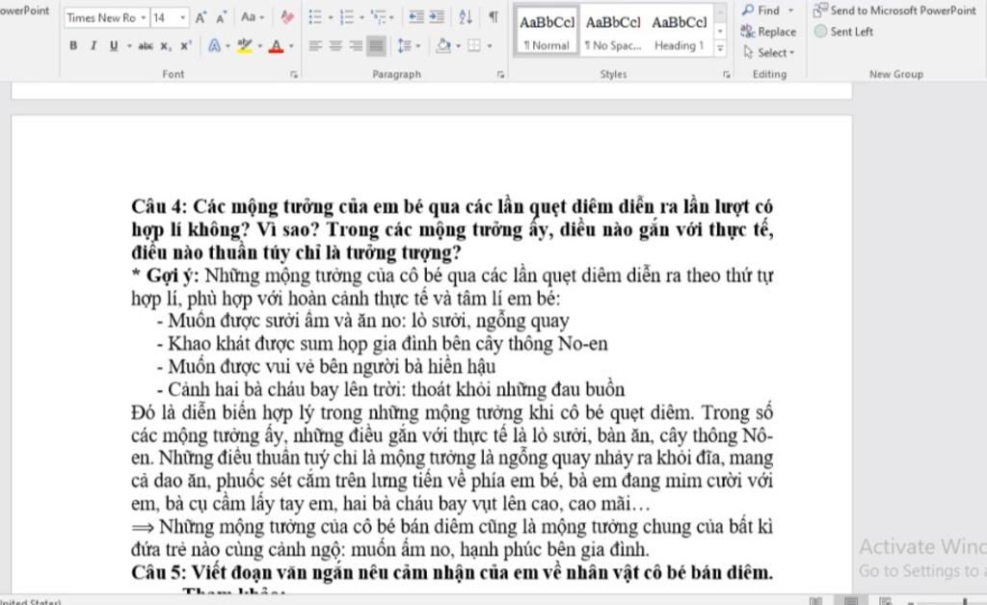Open the Select menu
The width and height of the screenshot is (987, 605).
coord(768,53)
